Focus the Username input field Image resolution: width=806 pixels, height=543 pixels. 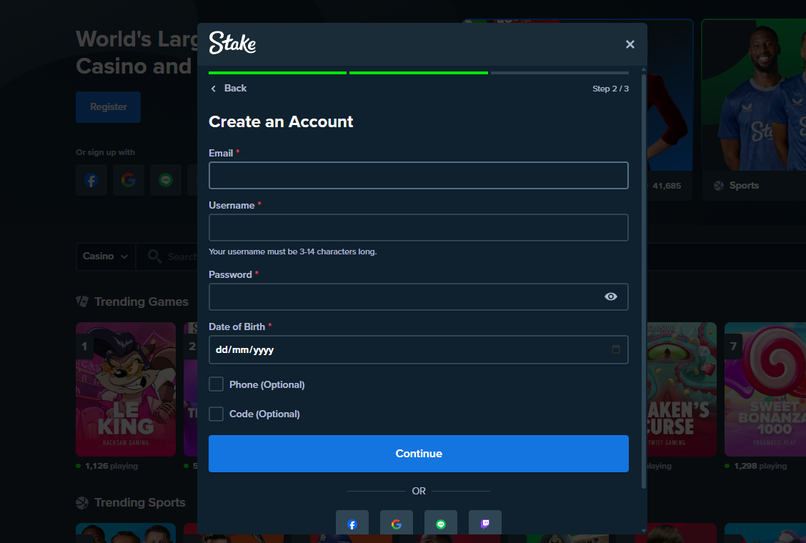(419, 227)
